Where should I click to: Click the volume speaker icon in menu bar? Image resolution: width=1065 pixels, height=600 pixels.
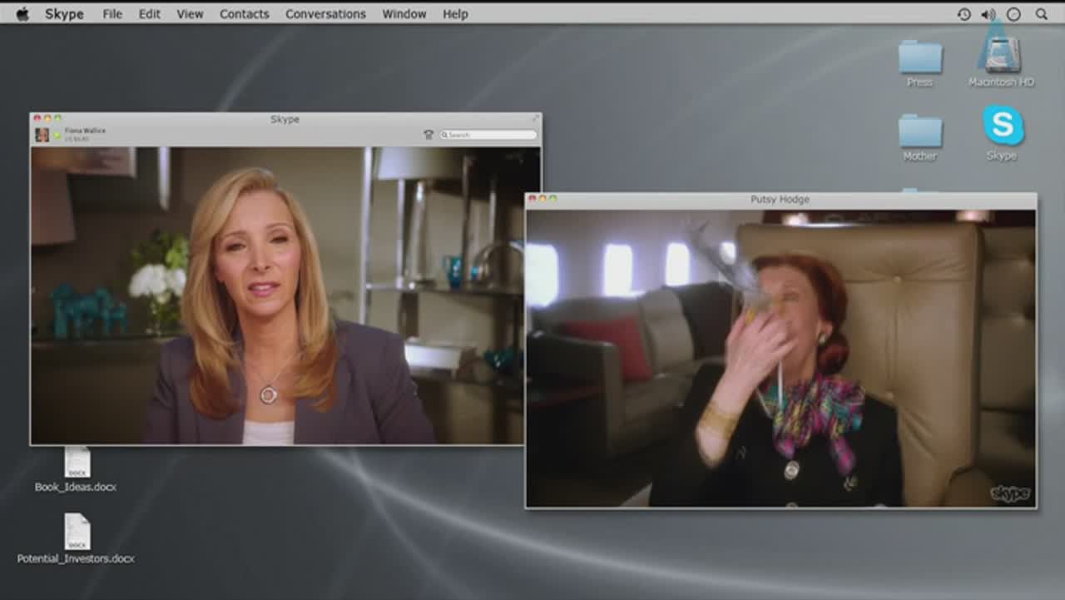[x=988, y=14]
